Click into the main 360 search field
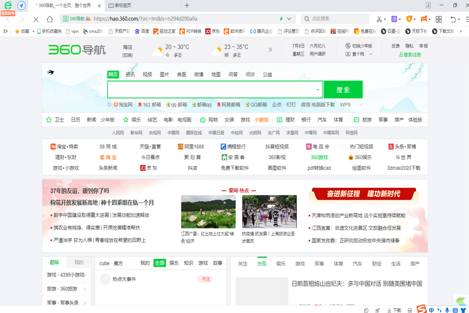 tap(211, 90)
